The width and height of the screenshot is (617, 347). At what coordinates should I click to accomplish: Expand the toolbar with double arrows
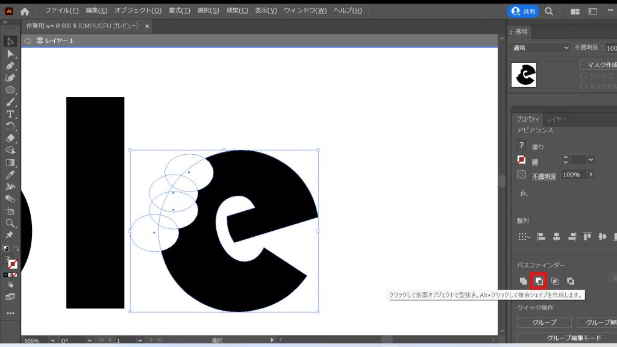pos(5,22)
